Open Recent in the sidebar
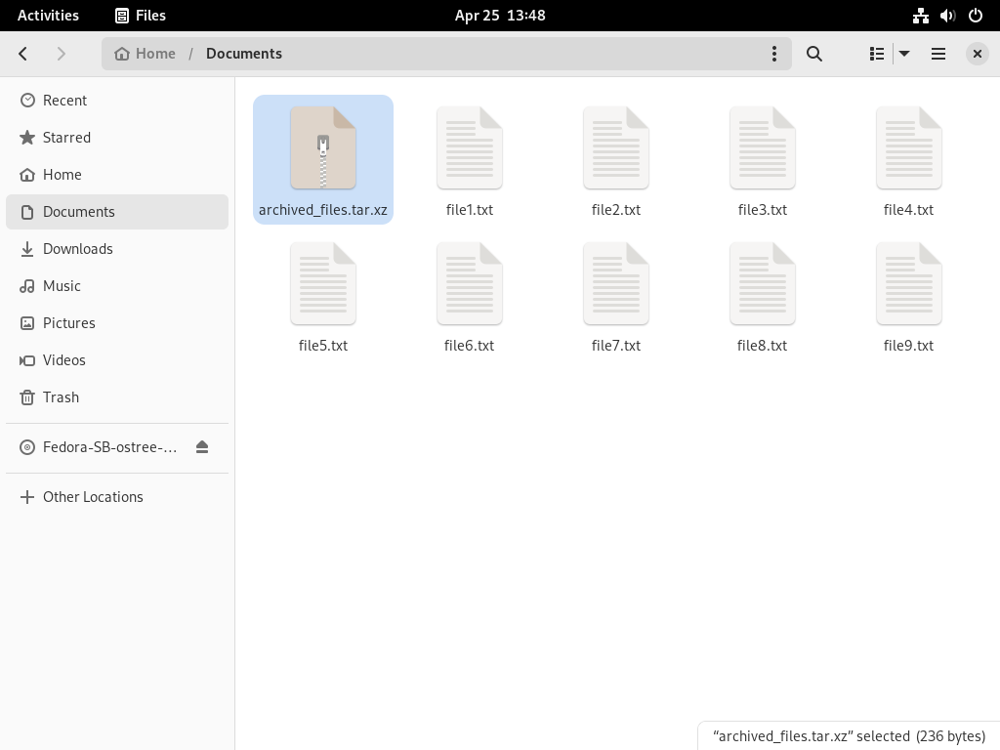1000x750 pixels. pyautogui.click(x=117, y=101)
